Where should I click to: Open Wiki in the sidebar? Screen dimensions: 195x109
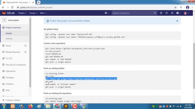[x=7, y=90]
